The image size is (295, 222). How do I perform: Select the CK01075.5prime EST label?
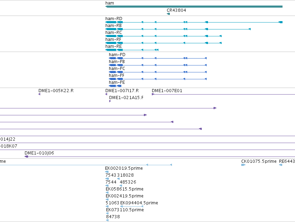(x=259, y=161)
